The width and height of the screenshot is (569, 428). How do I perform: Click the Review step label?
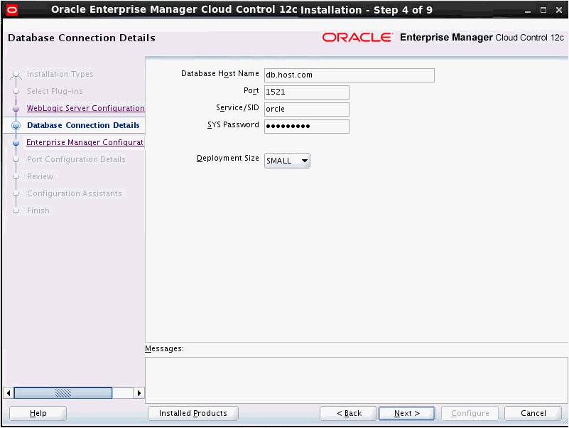point(40,176)
